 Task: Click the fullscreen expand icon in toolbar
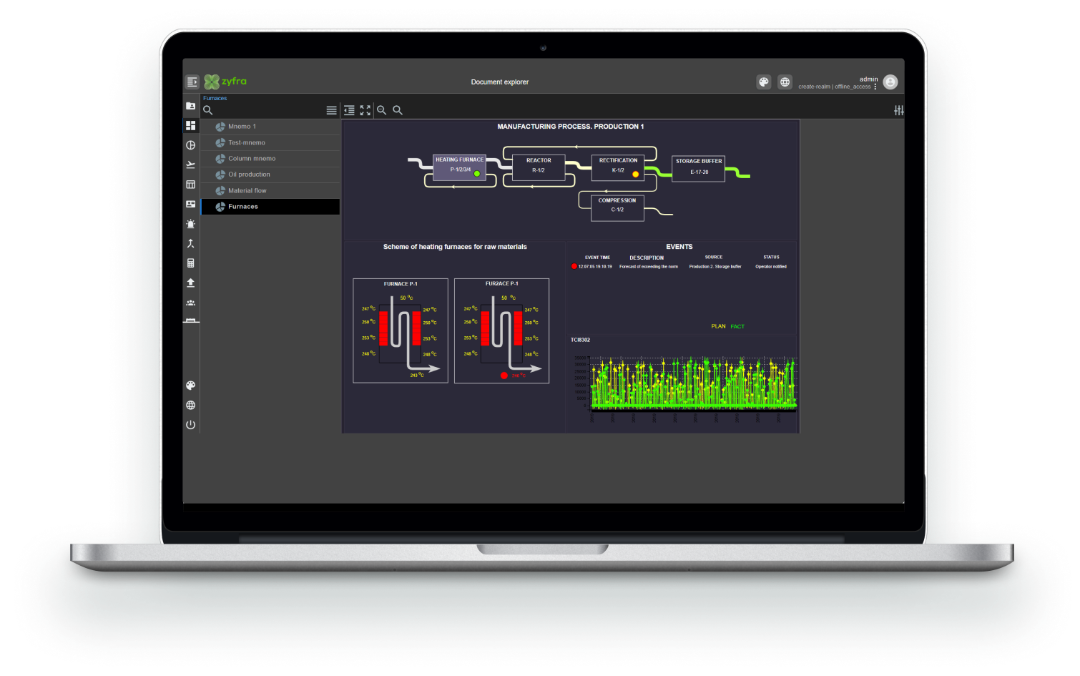coord(365,110)
